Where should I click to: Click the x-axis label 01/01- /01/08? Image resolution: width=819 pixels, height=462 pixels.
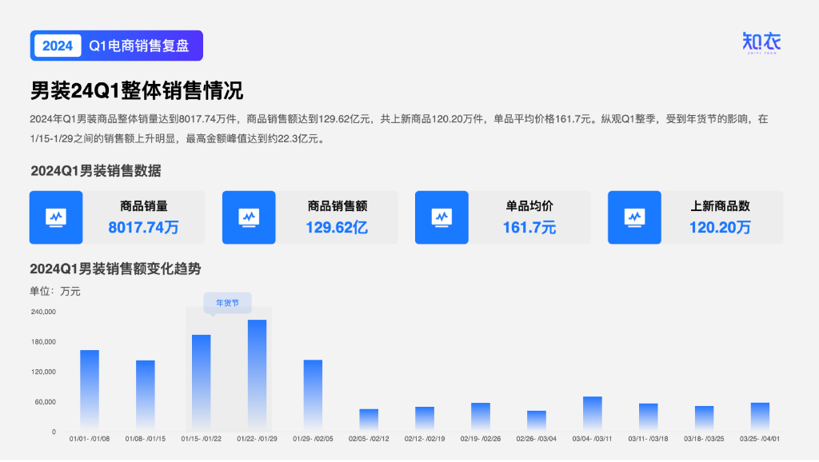pyautogui.click(x=90, y=439)
